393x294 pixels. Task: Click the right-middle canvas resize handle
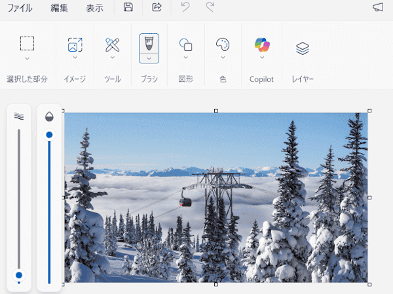(369, 198)
